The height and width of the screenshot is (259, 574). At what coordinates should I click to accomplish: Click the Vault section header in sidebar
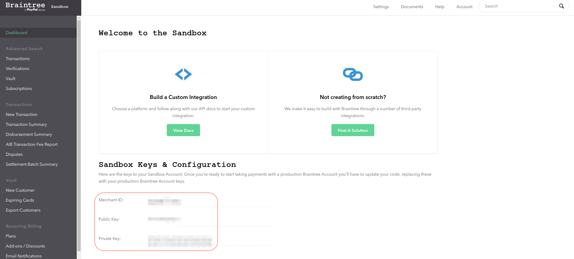[11, 180]
